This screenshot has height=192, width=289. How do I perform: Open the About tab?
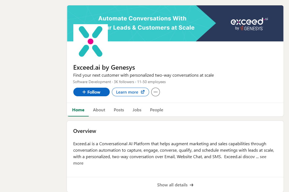pyautogui.click(x=99, y=110)
